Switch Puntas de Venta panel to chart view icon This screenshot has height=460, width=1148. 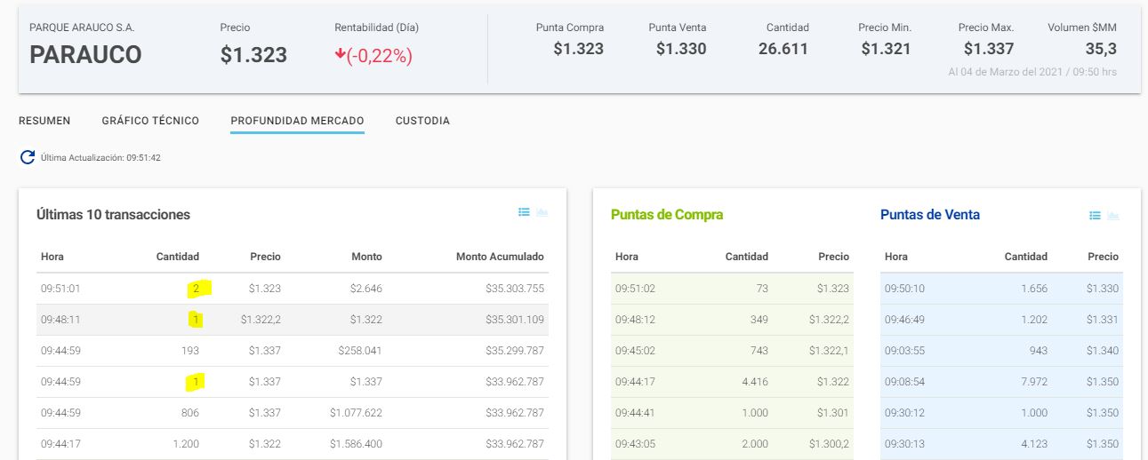click(x=1112, y=216)
